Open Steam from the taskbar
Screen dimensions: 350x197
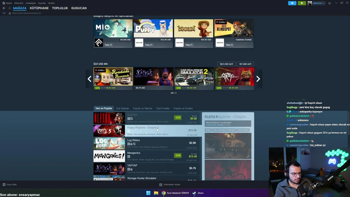[198, 193]
